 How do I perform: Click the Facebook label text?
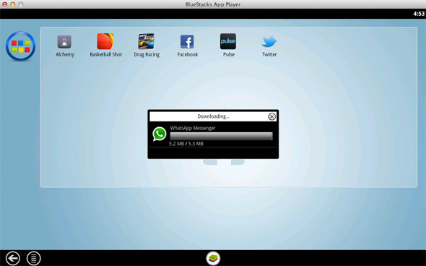[188, 54]
